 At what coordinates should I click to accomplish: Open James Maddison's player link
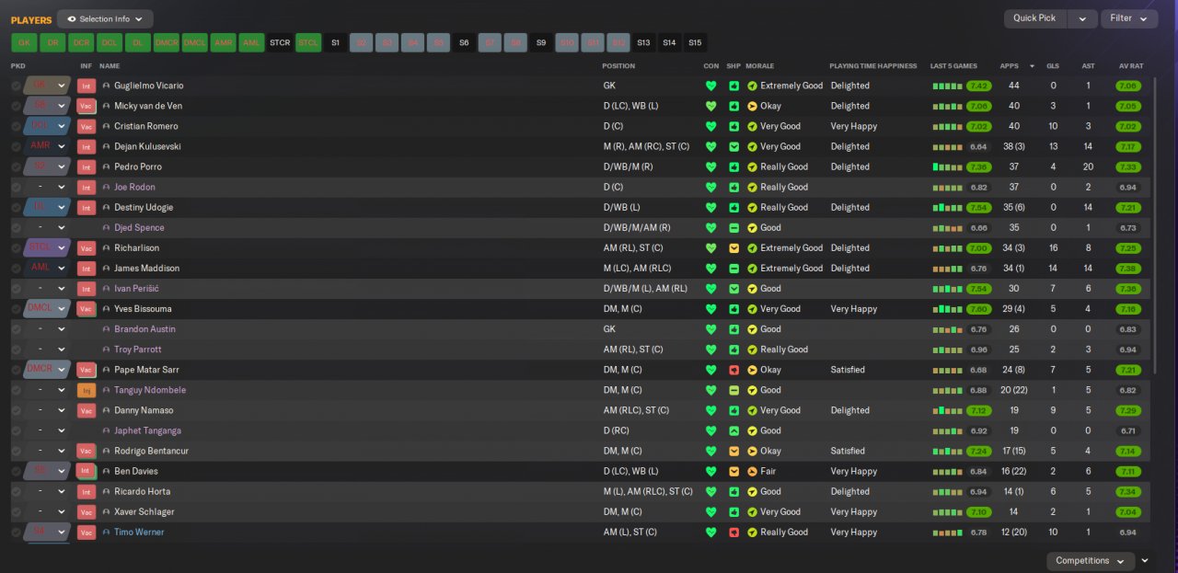[147, 269]
